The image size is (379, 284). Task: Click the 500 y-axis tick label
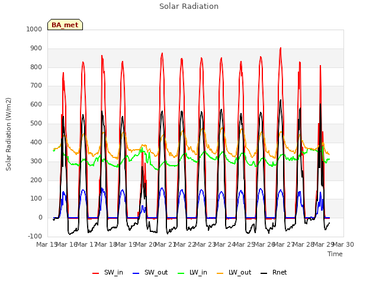[x=36, y=124]
